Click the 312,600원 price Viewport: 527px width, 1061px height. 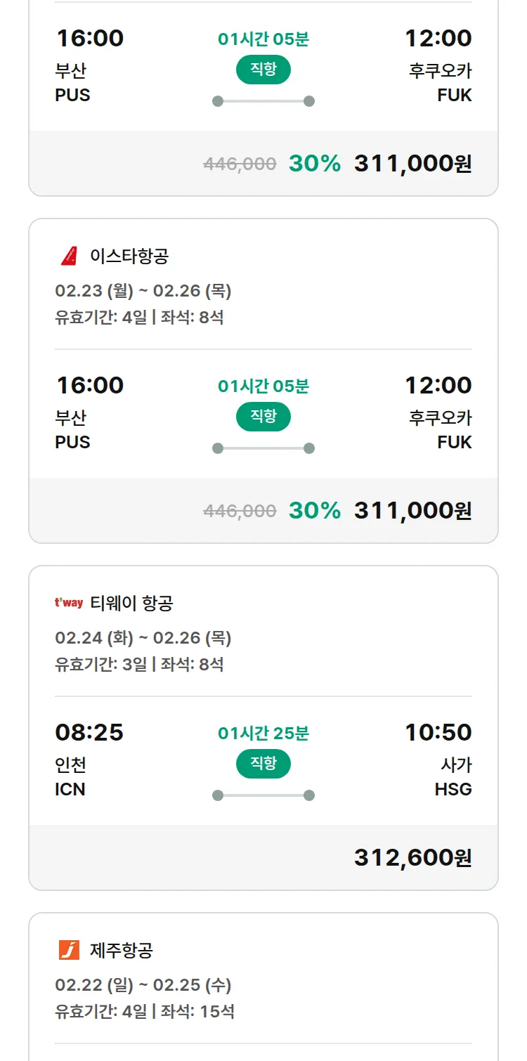[412, 857]
